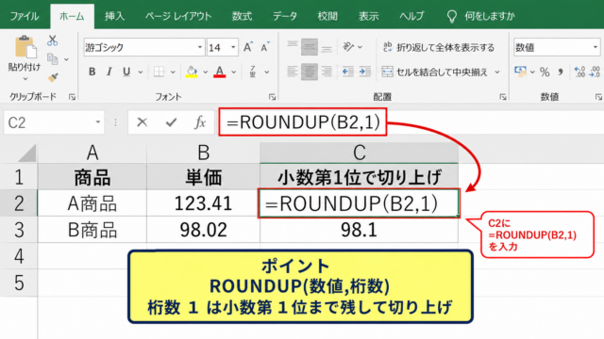Click the 表示 tab
Viewport: 604px width, 339px height.
coord(369,16)
